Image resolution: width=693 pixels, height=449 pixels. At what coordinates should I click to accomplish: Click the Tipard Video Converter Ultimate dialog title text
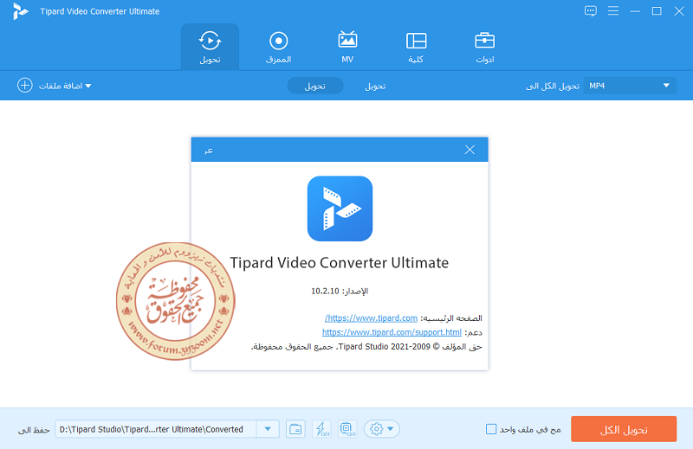[x=340, y=263]
